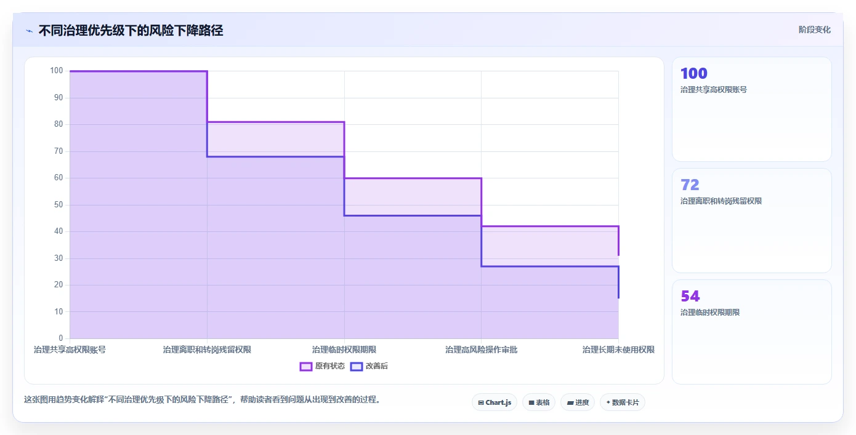The image size is (856, 435).
Task: Click the 改善后 blue legend swatch
Action: pos(357,366)
